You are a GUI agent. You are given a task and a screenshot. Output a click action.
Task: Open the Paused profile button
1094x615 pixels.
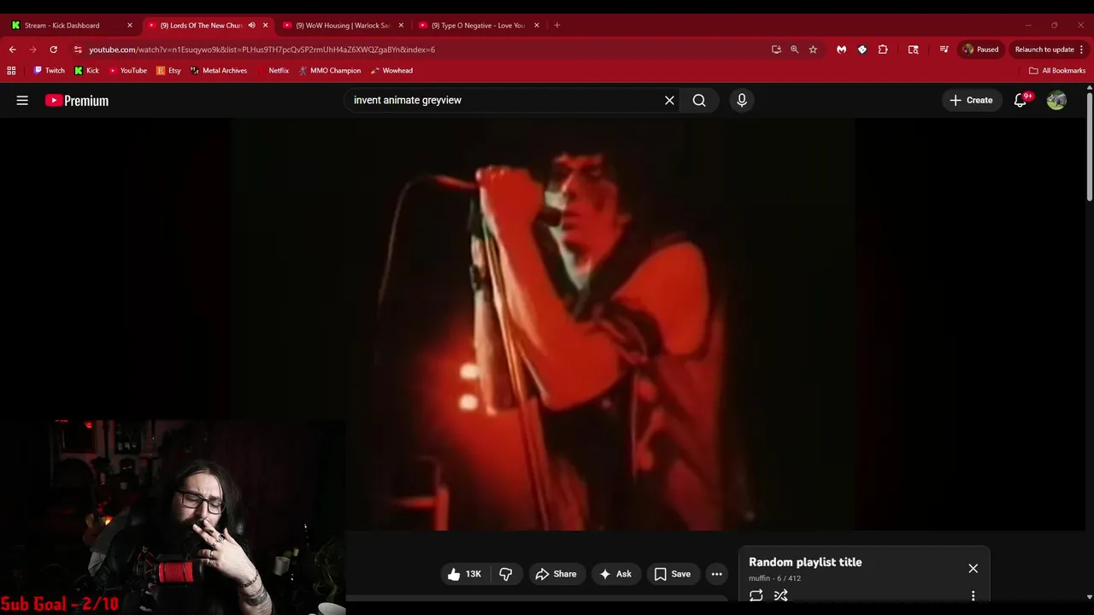click(979, 50)
